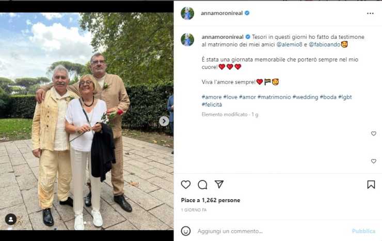Save the post with the bookmark icon

coord(371,185)
